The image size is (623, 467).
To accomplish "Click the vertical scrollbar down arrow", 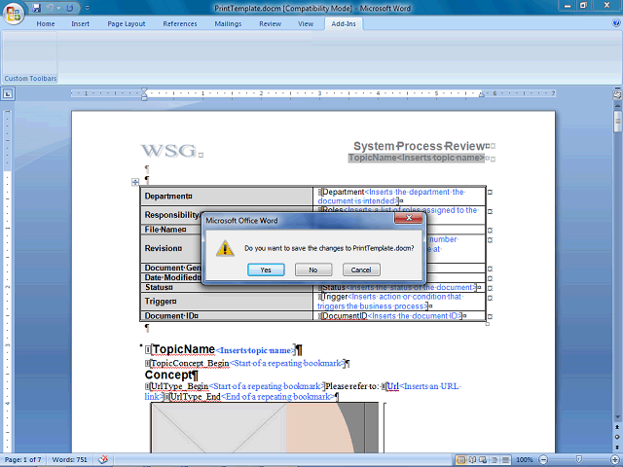I will 617,417.
